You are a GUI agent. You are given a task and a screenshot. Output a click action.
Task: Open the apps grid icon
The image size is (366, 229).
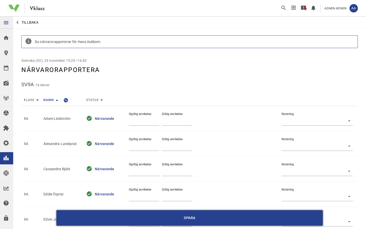point(294,8)
